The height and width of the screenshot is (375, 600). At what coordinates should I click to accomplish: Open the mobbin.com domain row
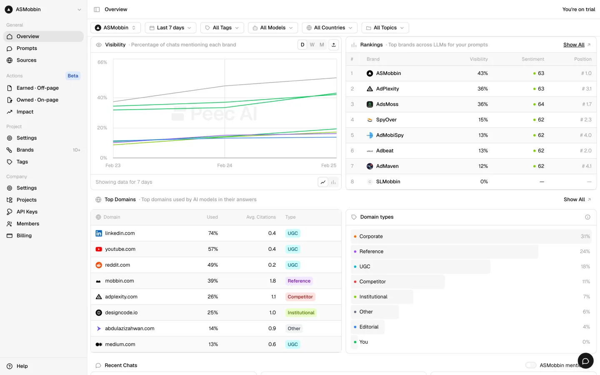click(216, 281)
